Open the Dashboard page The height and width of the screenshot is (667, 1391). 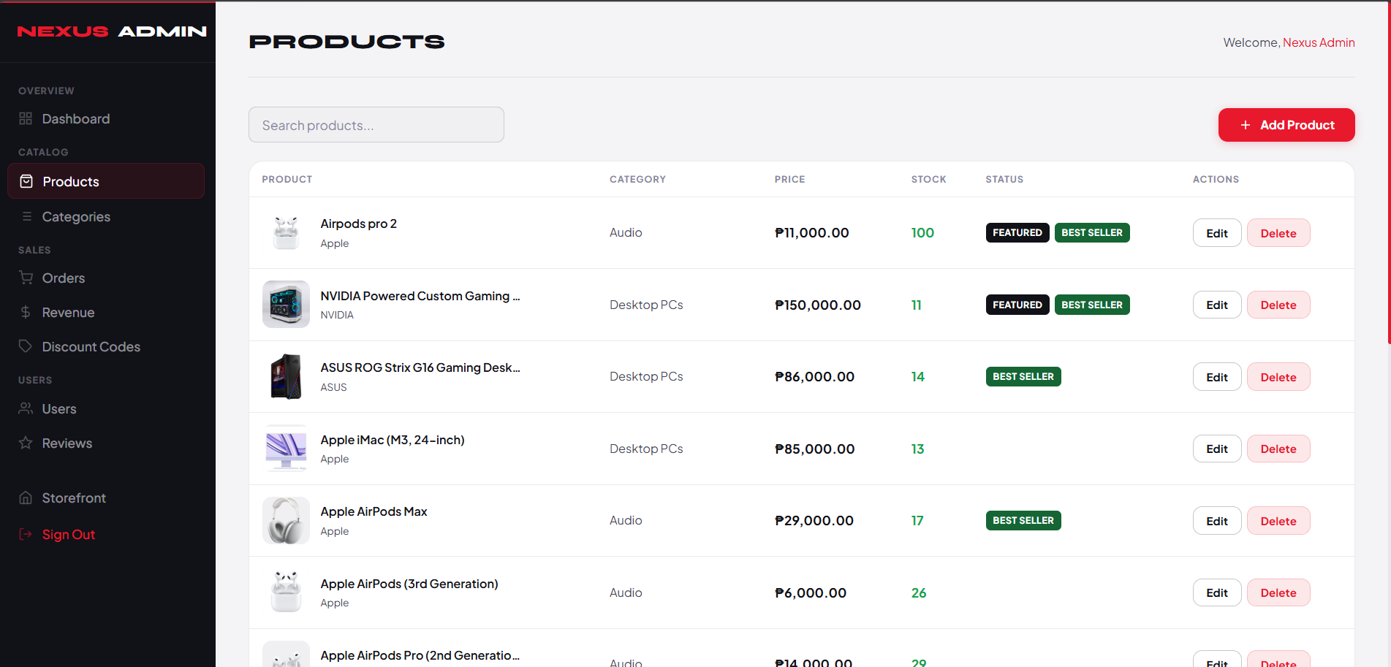click(x=106, y=118)
